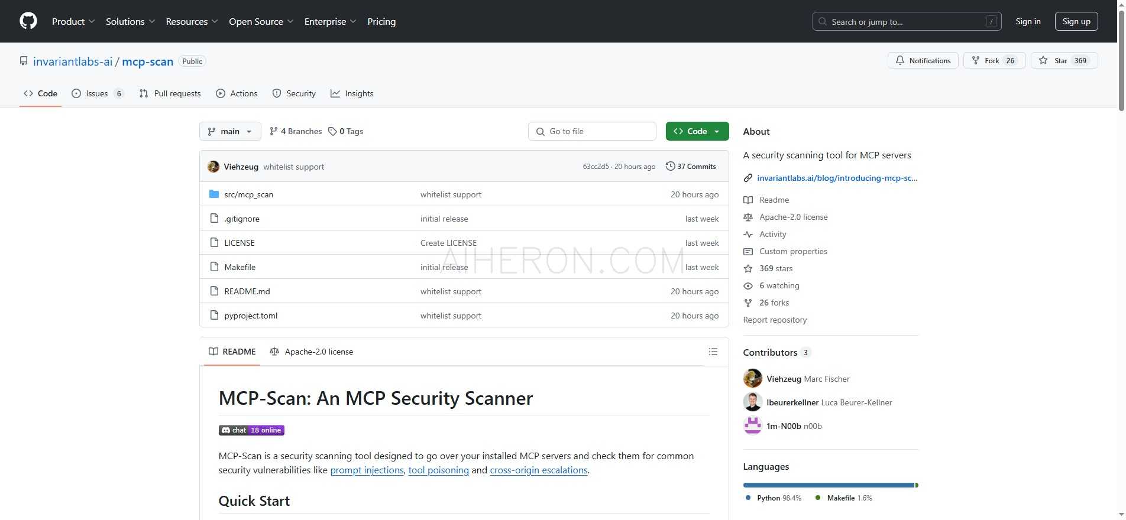Screen dimensions: 1126x520
Task: View 0 Tags
Action: pyautogui.click(x=346, y=131)
